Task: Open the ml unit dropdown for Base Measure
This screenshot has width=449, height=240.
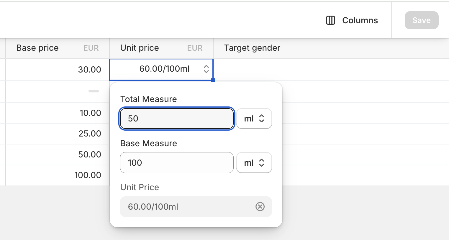Action: click(x=254, y=162)
